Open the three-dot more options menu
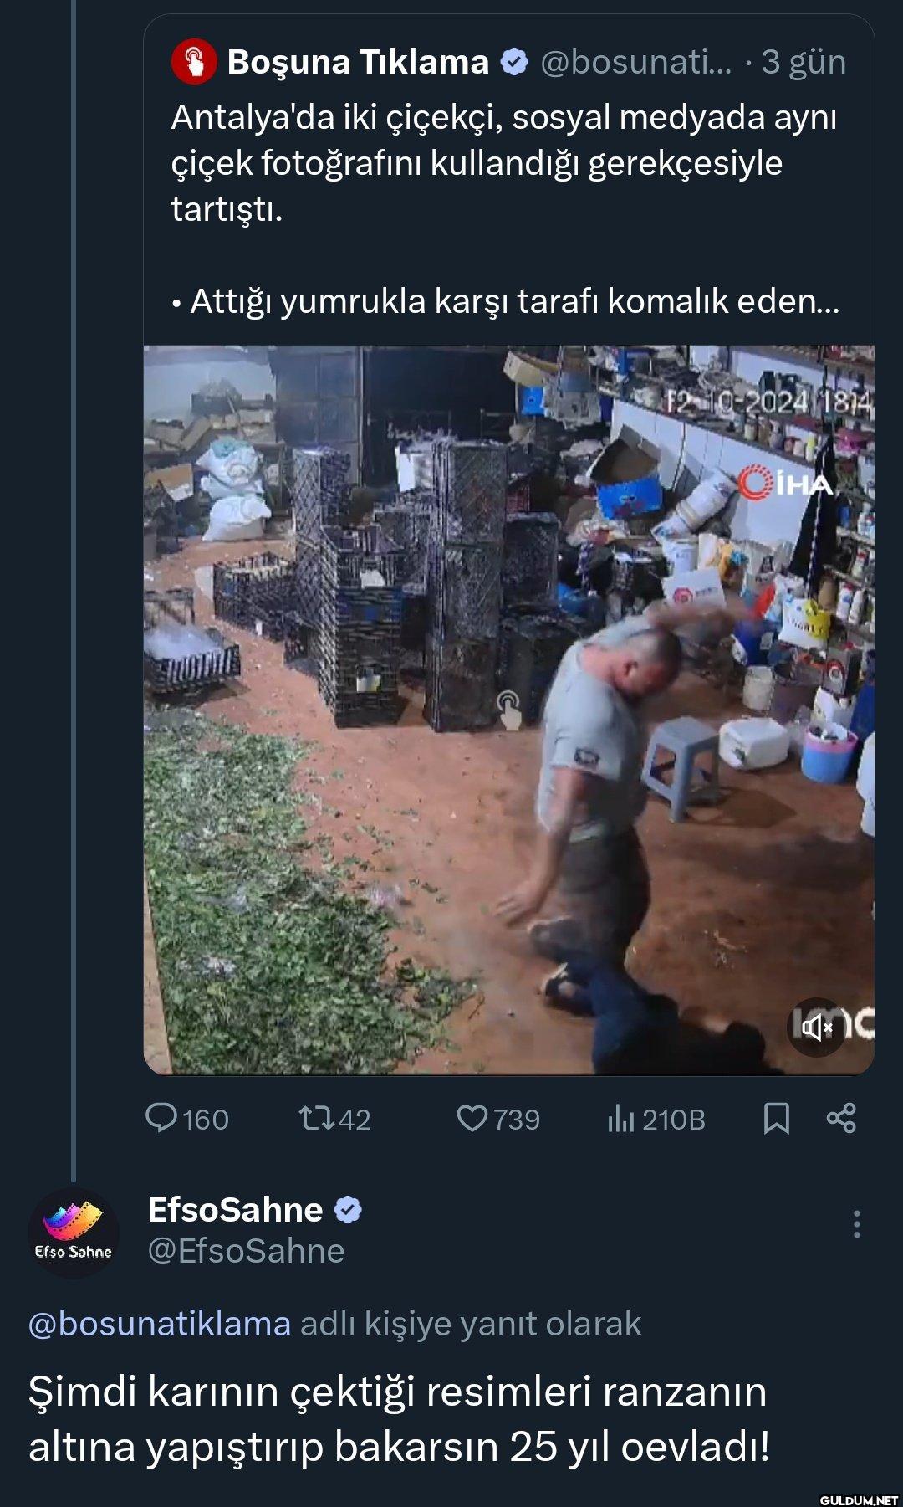Viewport: 903px width, 1507px height. tap(856, 1223)
